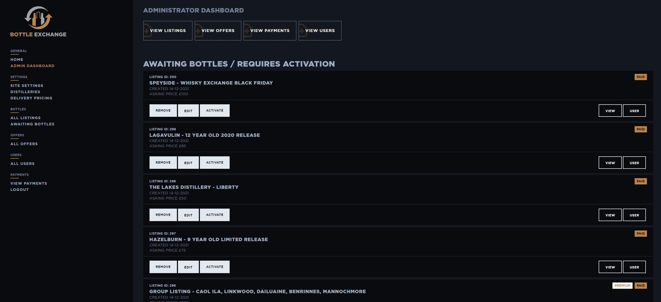Open Site Settings from the sidebar

[27, 85]
